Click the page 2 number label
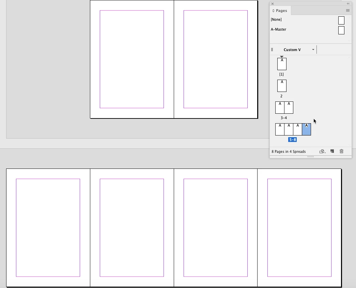 pos(281,96)
